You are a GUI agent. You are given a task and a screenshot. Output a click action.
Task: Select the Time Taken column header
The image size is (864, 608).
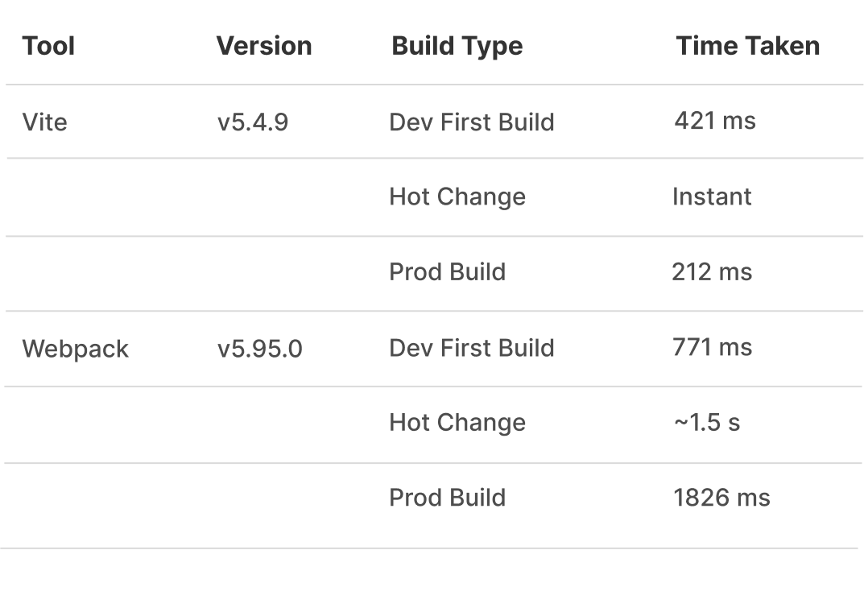click(748, 46)
